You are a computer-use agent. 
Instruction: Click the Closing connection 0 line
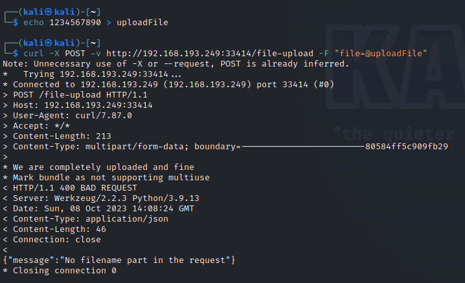[60, 271]
